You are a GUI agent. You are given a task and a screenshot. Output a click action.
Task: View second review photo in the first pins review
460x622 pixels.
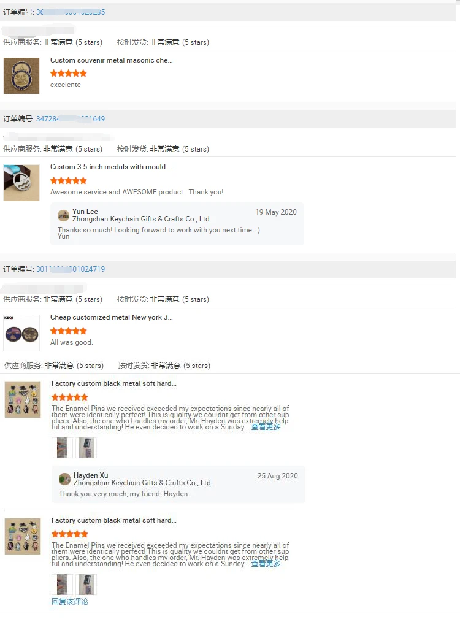(86, 448)
